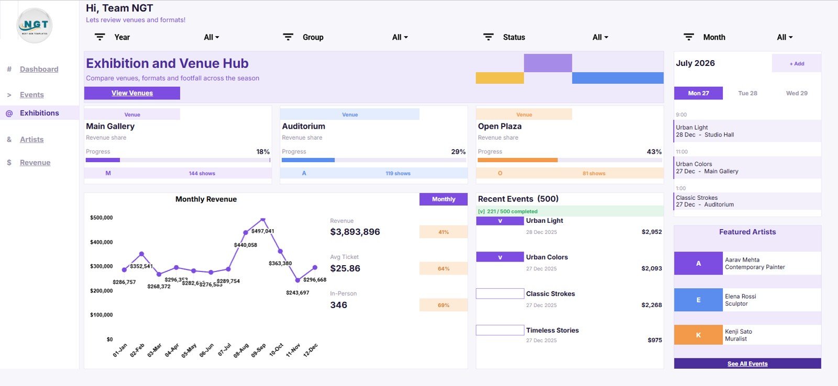Click the & icon beside Artists
838x386 pixels.
tap(9, 139)
